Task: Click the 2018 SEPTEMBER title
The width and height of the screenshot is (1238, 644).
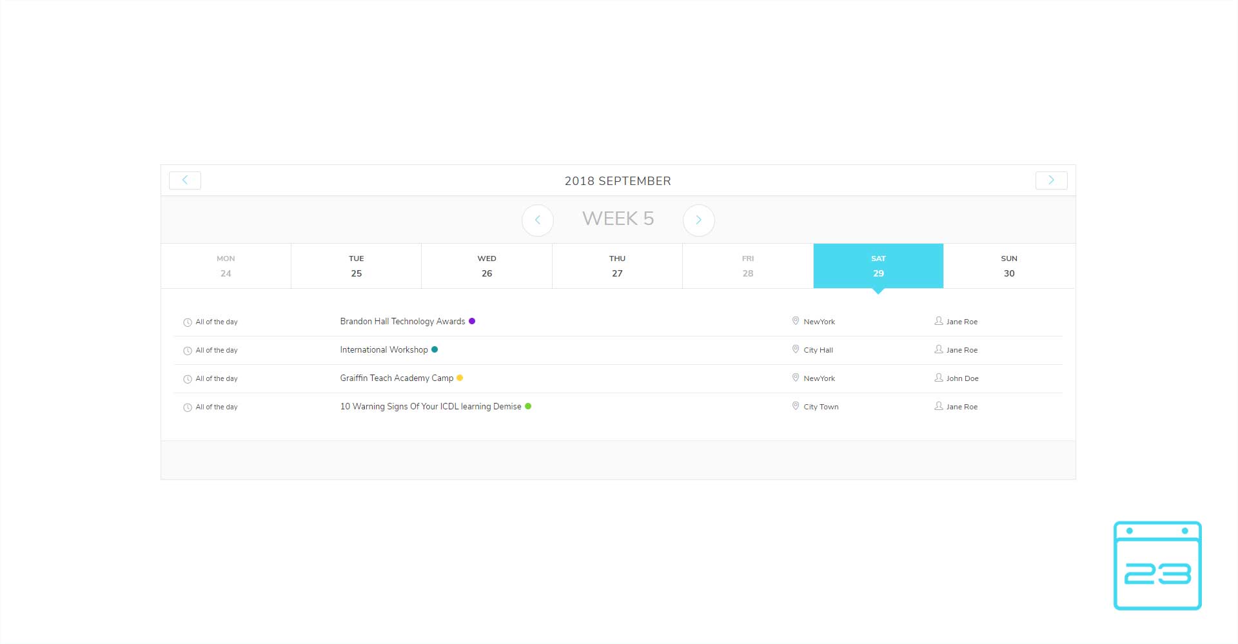Action: tap(618, 181)
